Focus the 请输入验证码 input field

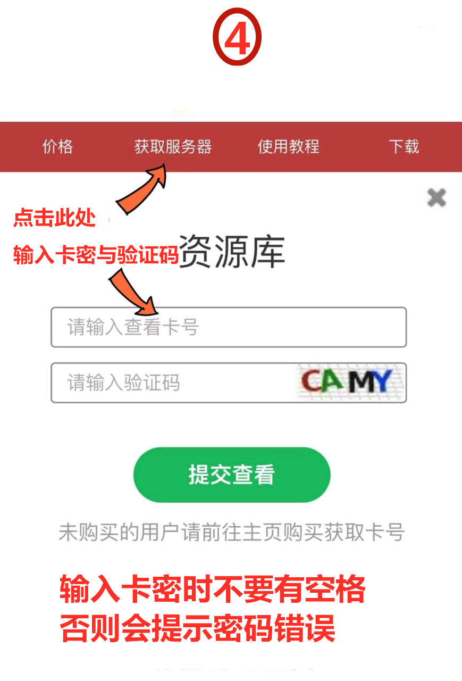173,383
